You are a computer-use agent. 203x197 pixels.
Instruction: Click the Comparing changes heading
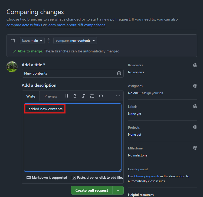pos(35,12)
